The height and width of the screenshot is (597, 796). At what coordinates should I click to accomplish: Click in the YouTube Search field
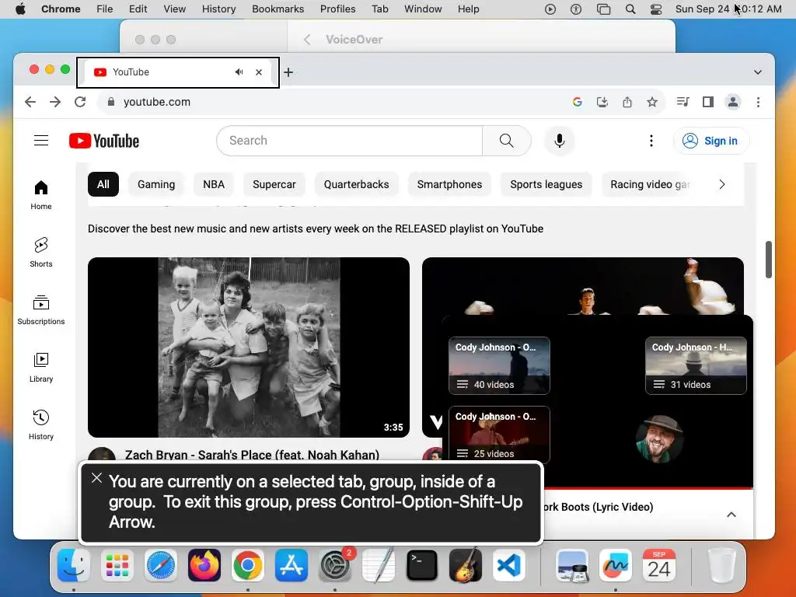(x=349, y=141)
